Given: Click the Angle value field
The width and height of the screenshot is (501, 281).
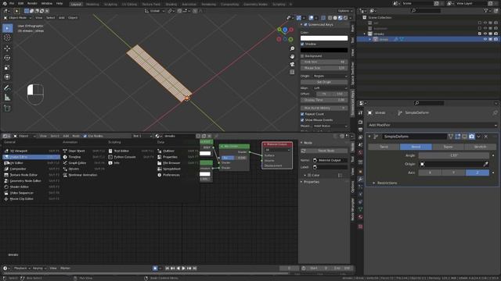Looking at the screenshot, I should 454,155.
